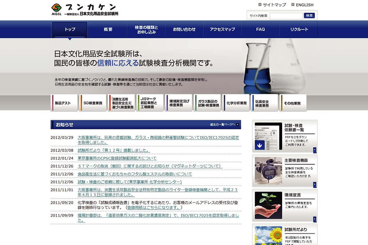The height and width of the screenshot is (245, 368).
Task: Click arrow icon beside 過去の一覧ページへ
Action: click(238, 125)
